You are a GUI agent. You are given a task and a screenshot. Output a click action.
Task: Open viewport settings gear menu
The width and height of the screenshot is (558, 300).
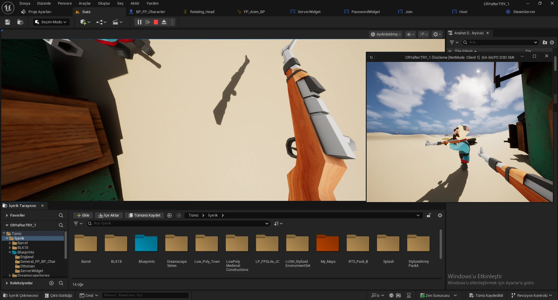437,34
